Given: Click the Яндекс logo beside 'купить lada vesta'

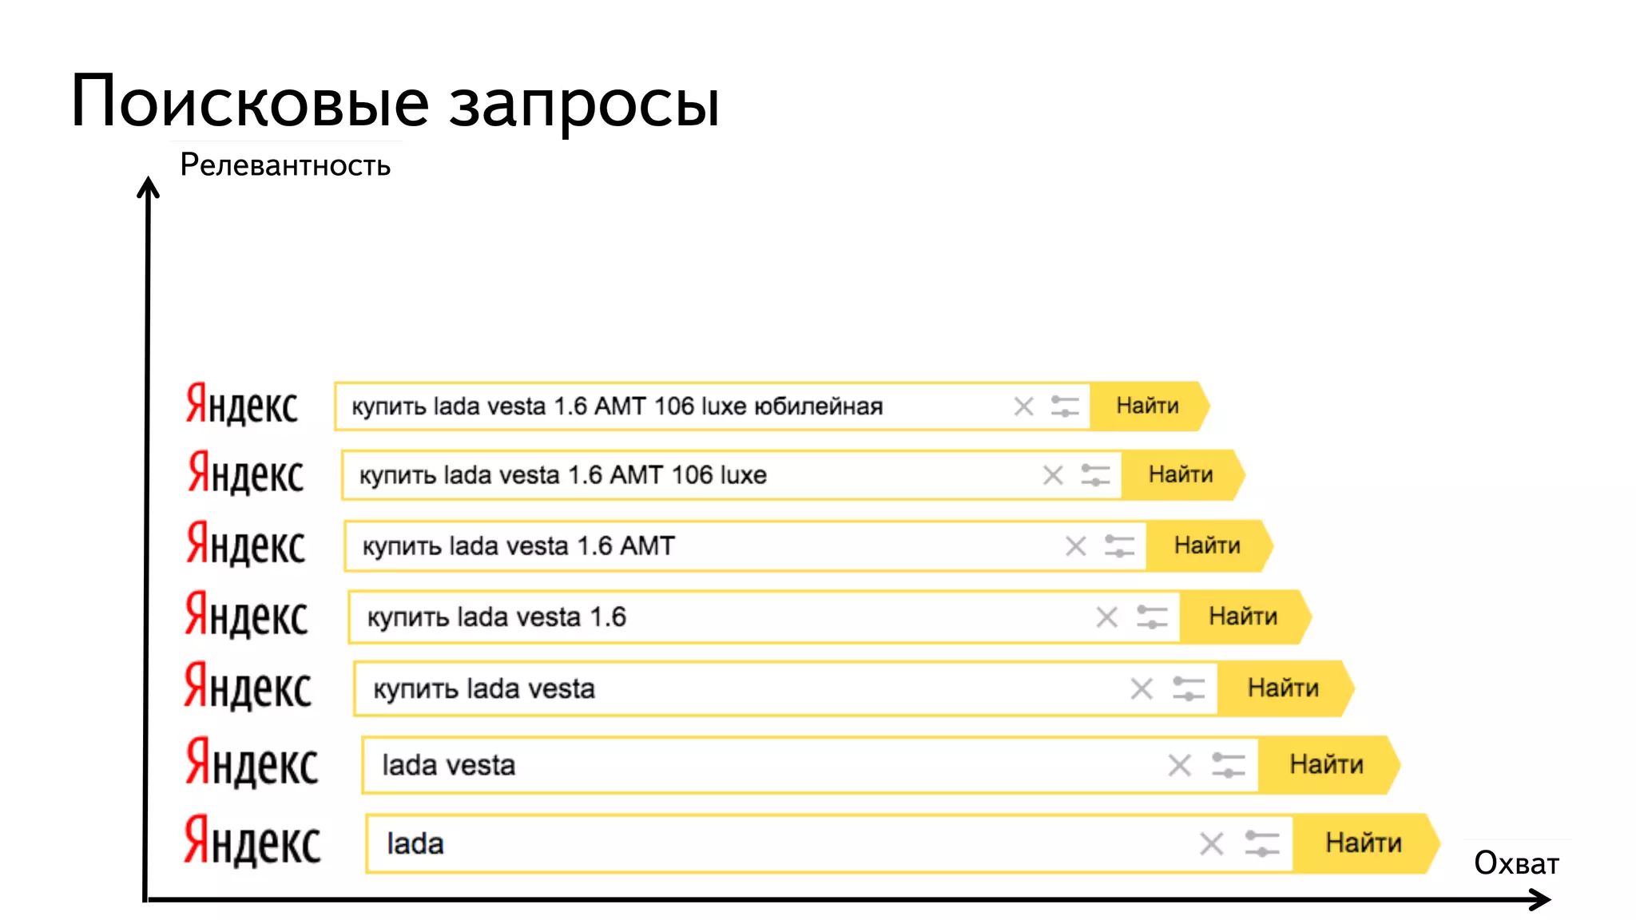Looking at the screenshot, I should 248,686.
